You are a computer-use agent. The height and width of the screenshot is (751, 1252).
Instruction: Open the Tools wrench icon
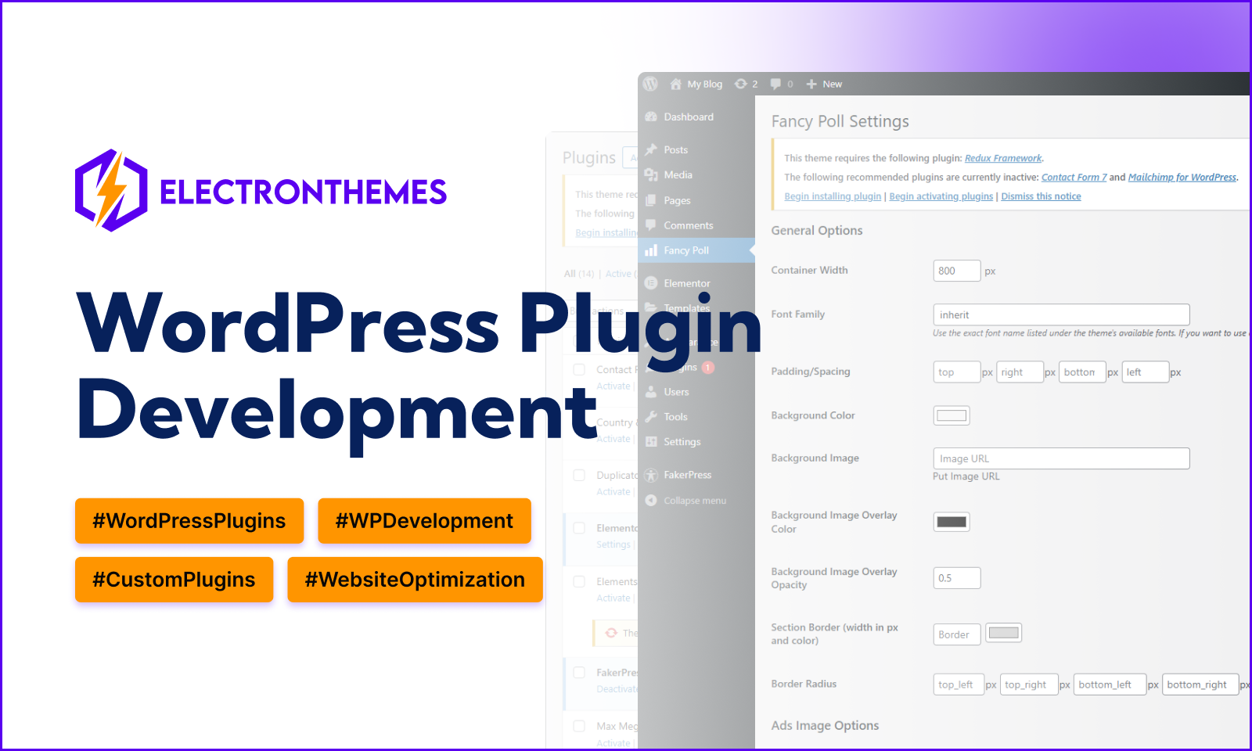pos(652,416)
